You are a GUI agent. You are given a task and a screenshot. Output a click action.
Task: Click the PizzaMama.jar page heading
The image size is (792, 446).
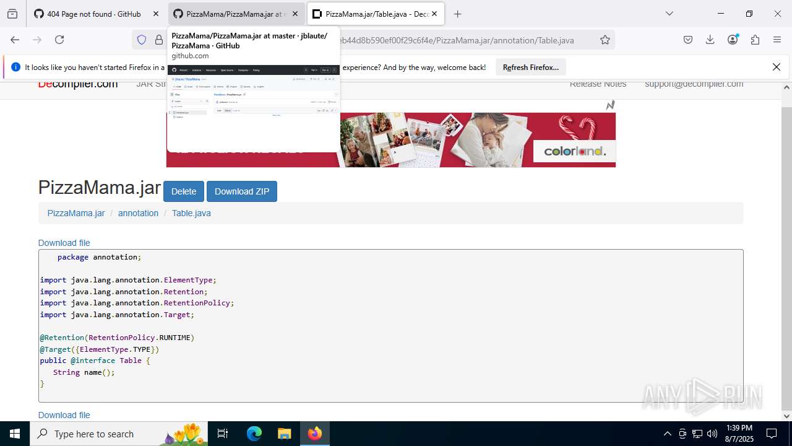100,187
